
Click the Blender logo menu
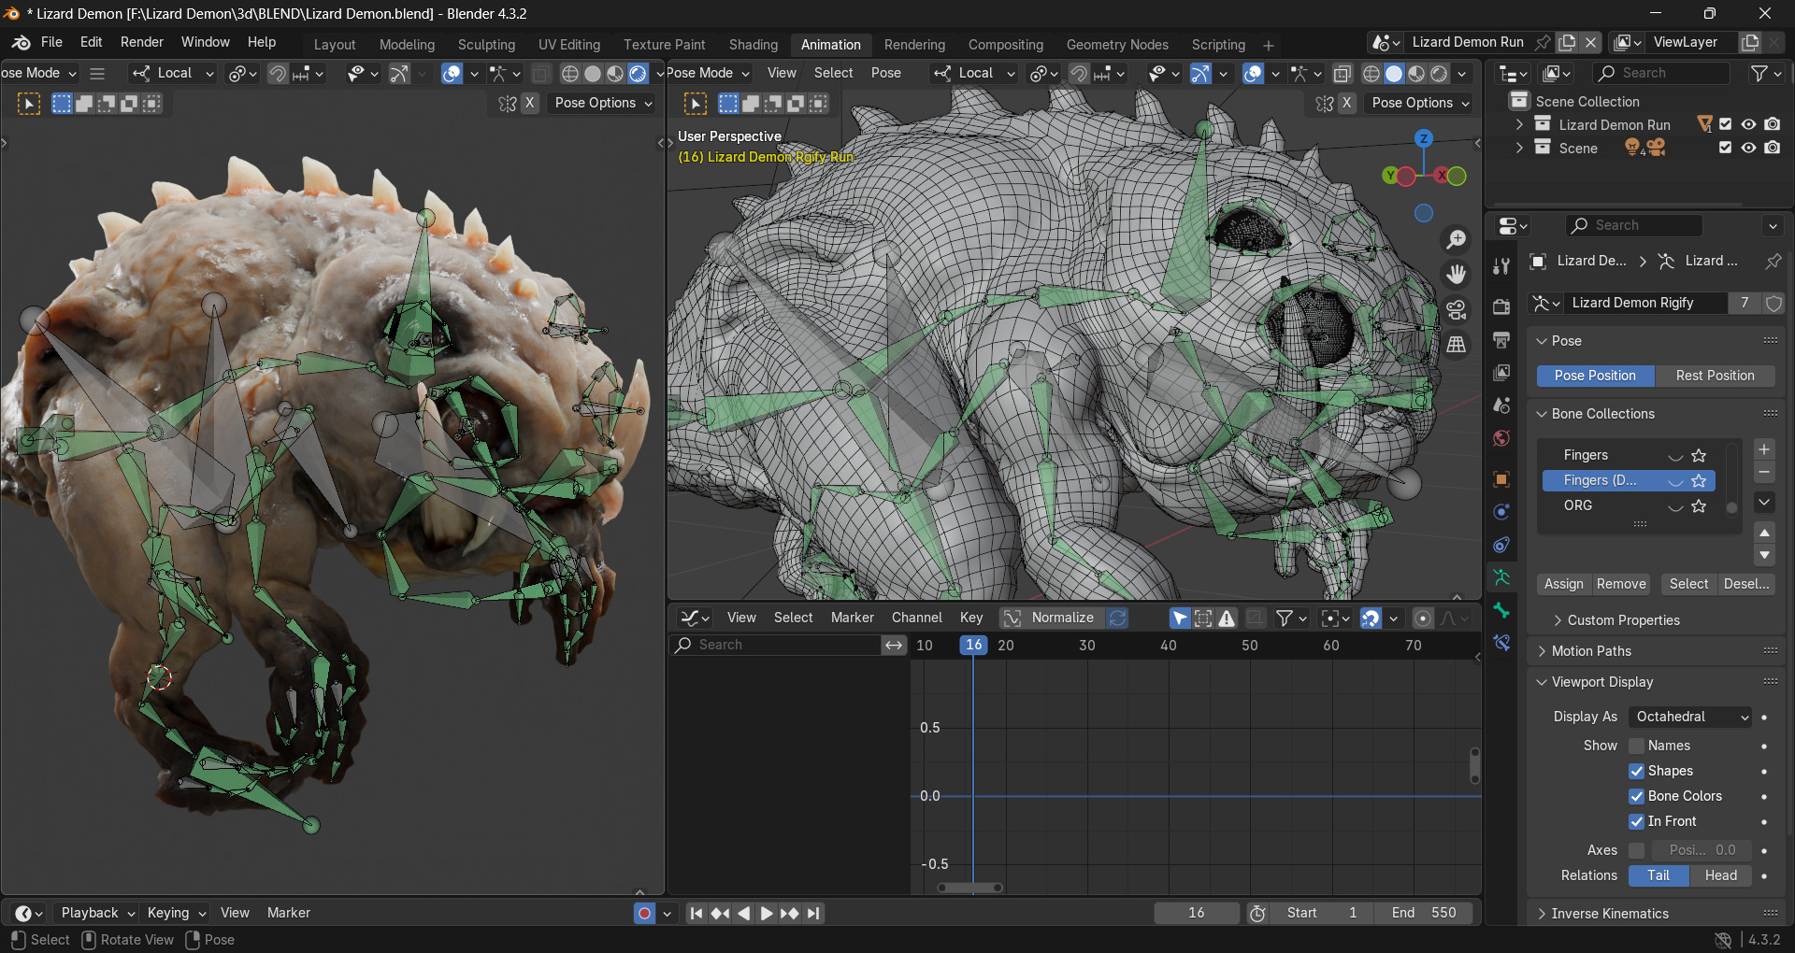[21, 42]
